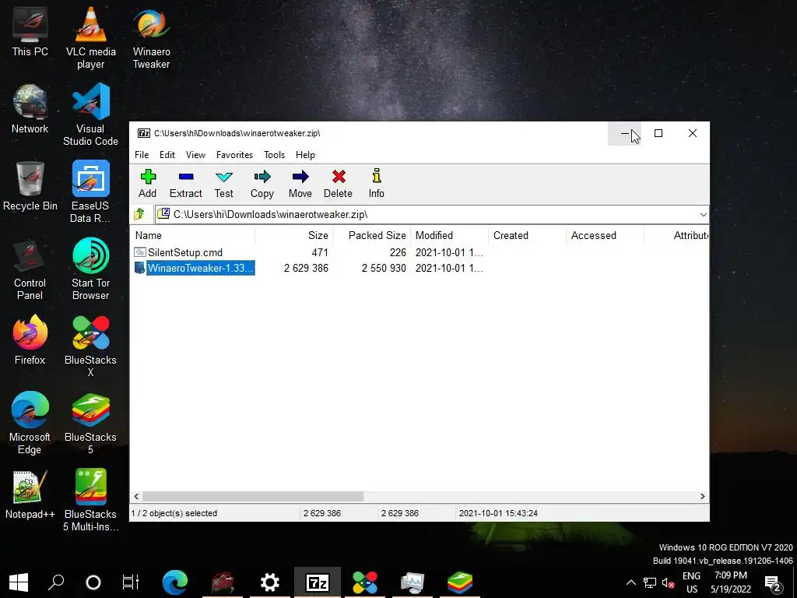Open the Cortana circle in taskbar

tap(93, 582)
